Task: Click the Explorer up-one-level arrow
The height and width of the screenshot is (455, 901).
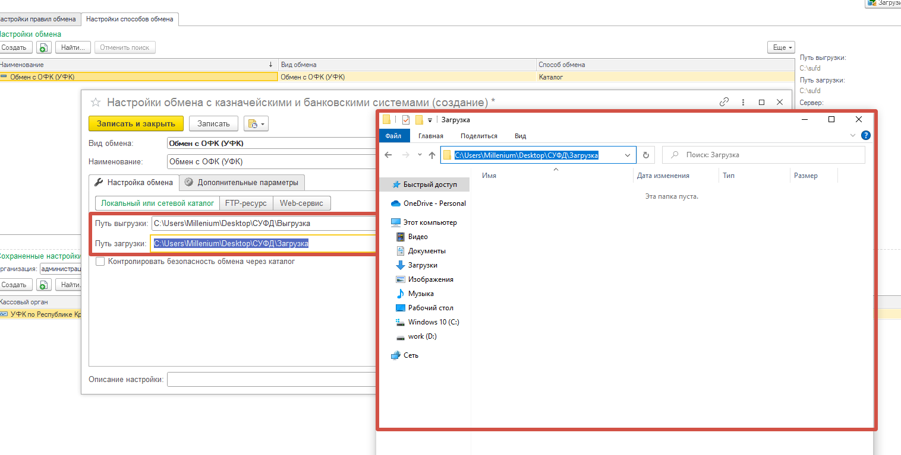Action: click(432, 155)
